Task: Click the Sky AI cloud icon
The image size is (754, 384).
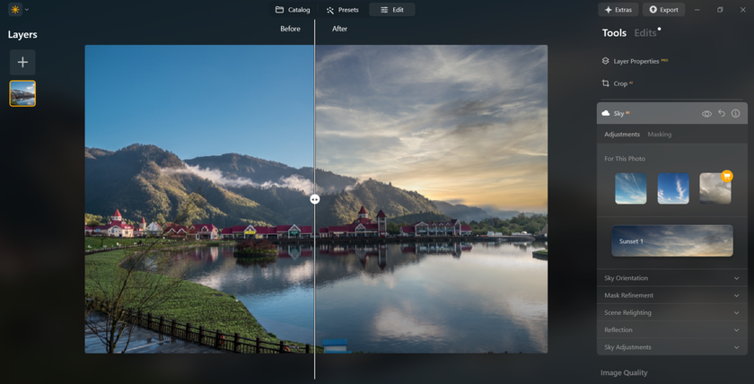Action: click(606, 113)
